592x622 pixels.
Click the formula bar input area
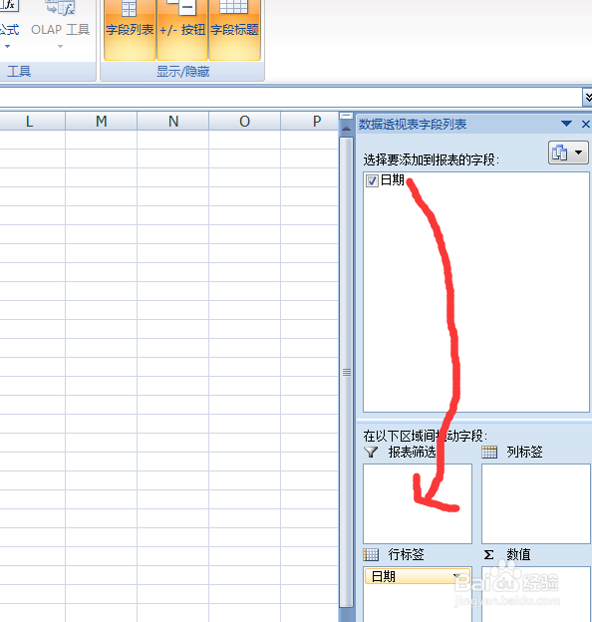(291, 98)
